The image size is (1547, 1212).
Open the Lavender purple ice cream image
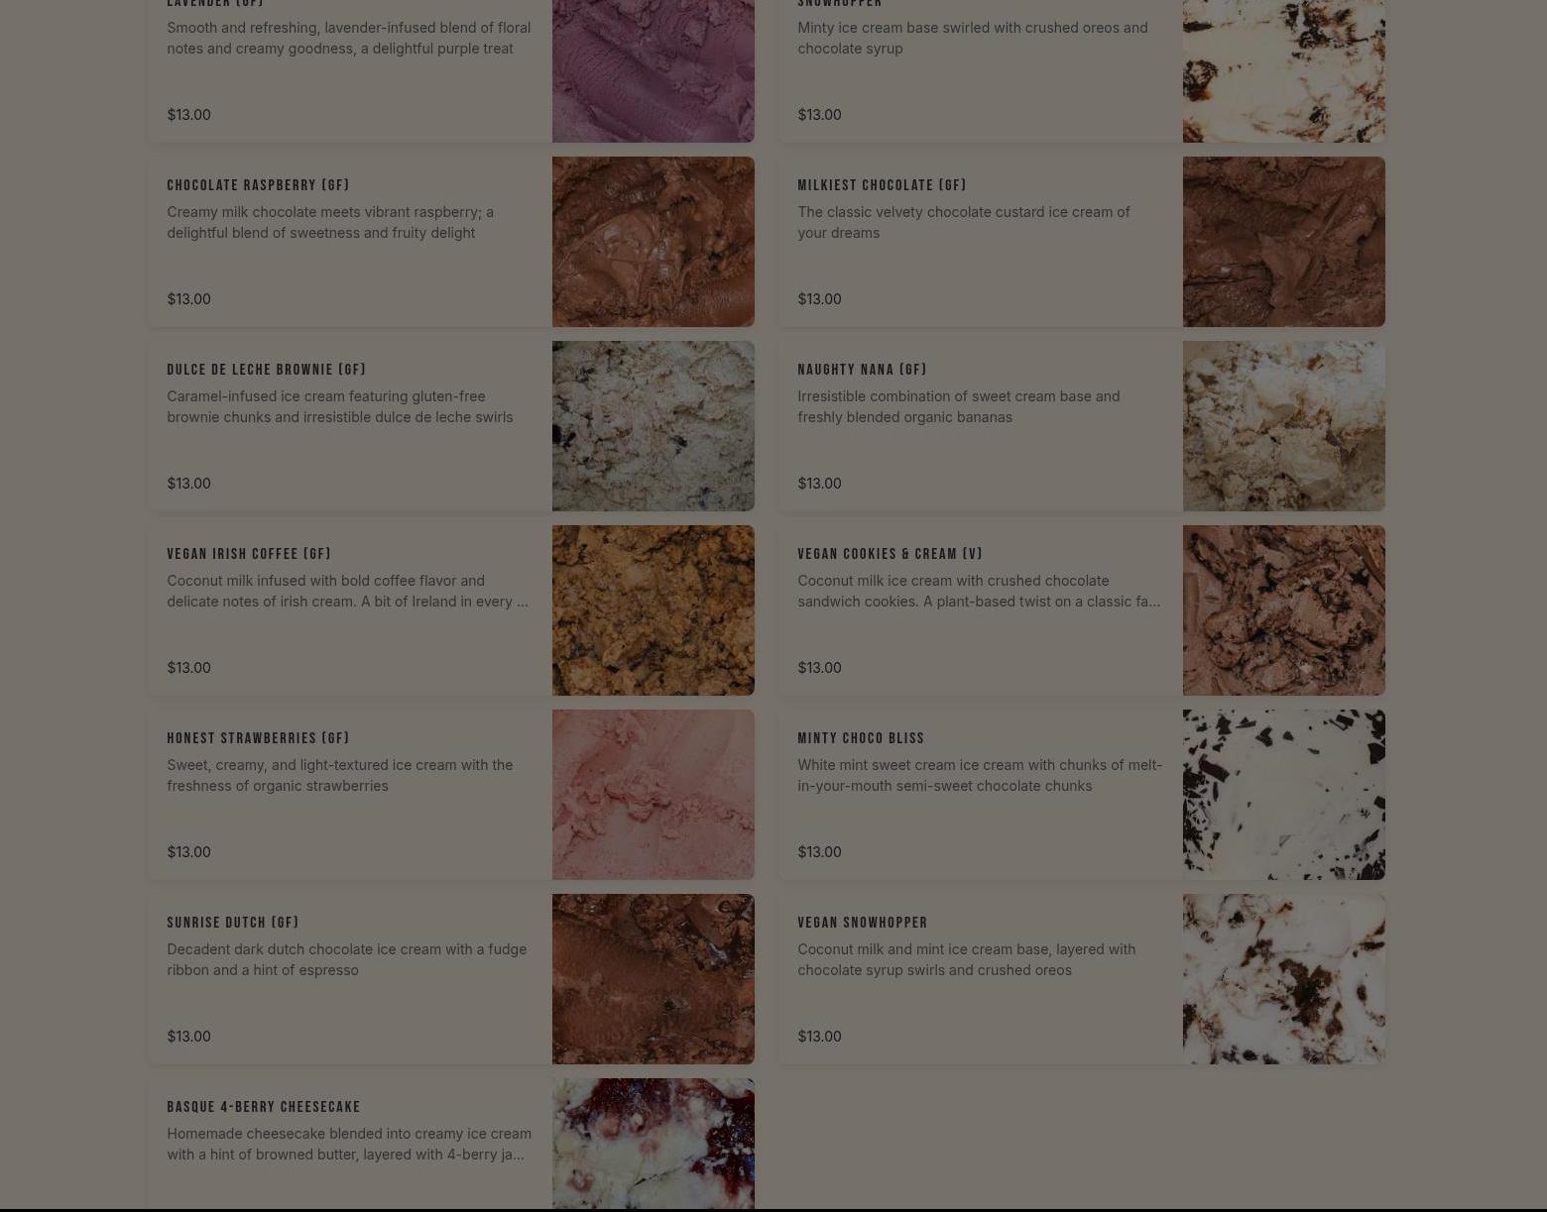coord(653,70)
